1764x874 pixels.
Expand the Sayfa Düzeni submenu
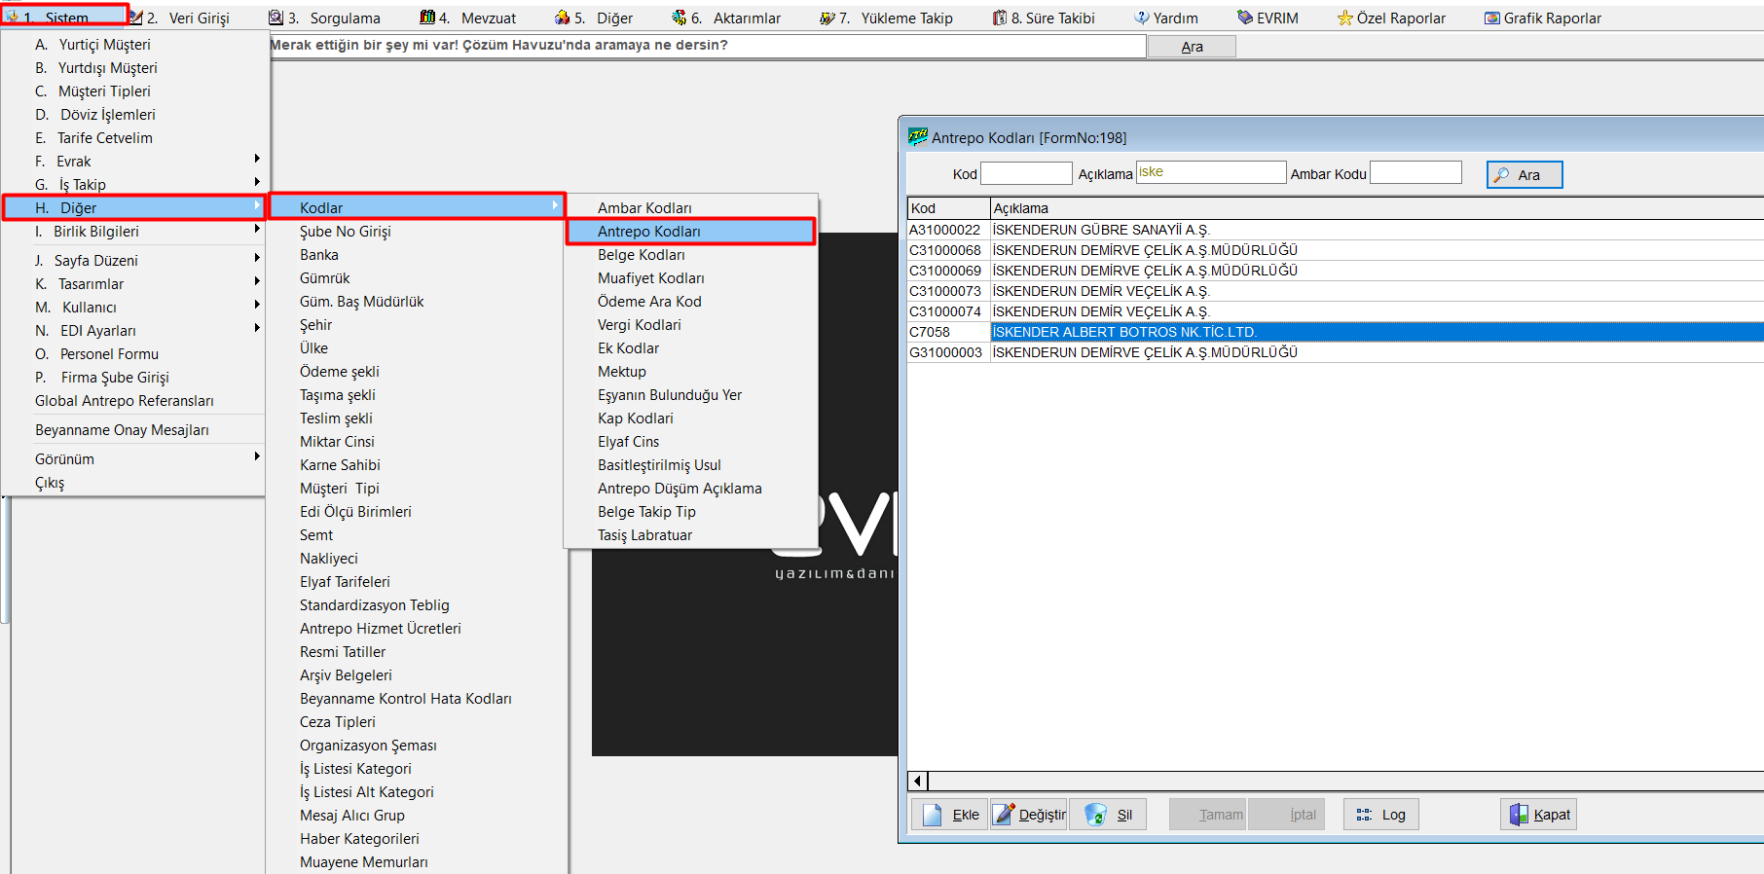tap(257, 258)
